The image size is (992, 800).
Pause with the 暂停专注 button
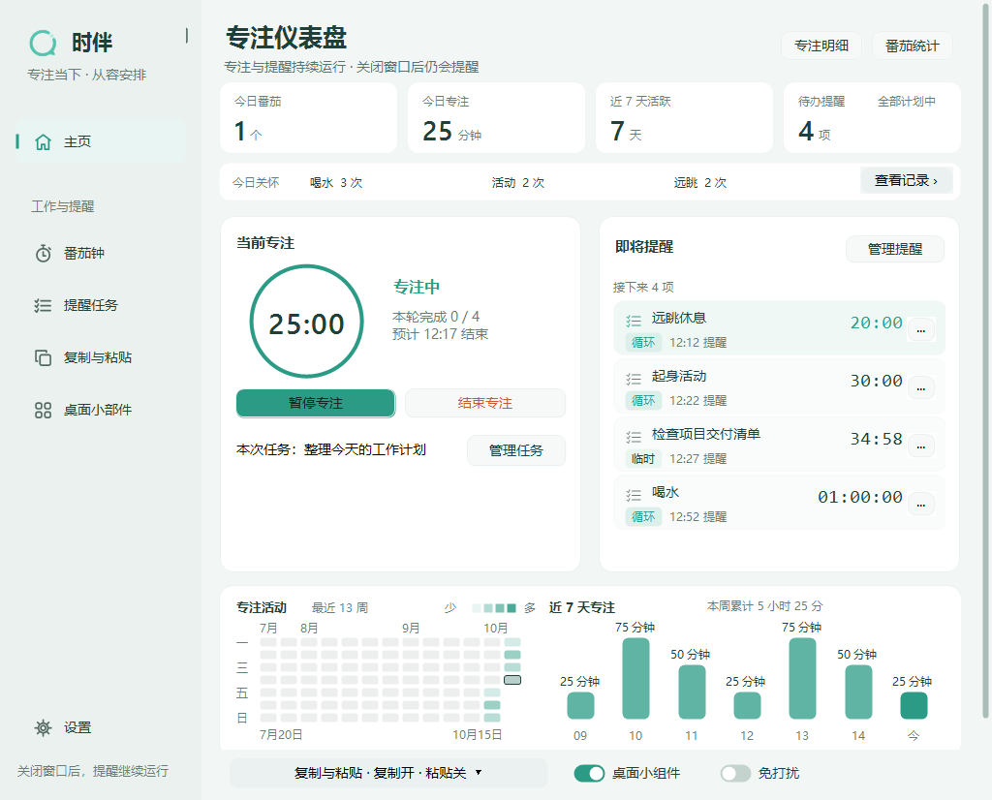pyautogui.click(x=316, y=404)
